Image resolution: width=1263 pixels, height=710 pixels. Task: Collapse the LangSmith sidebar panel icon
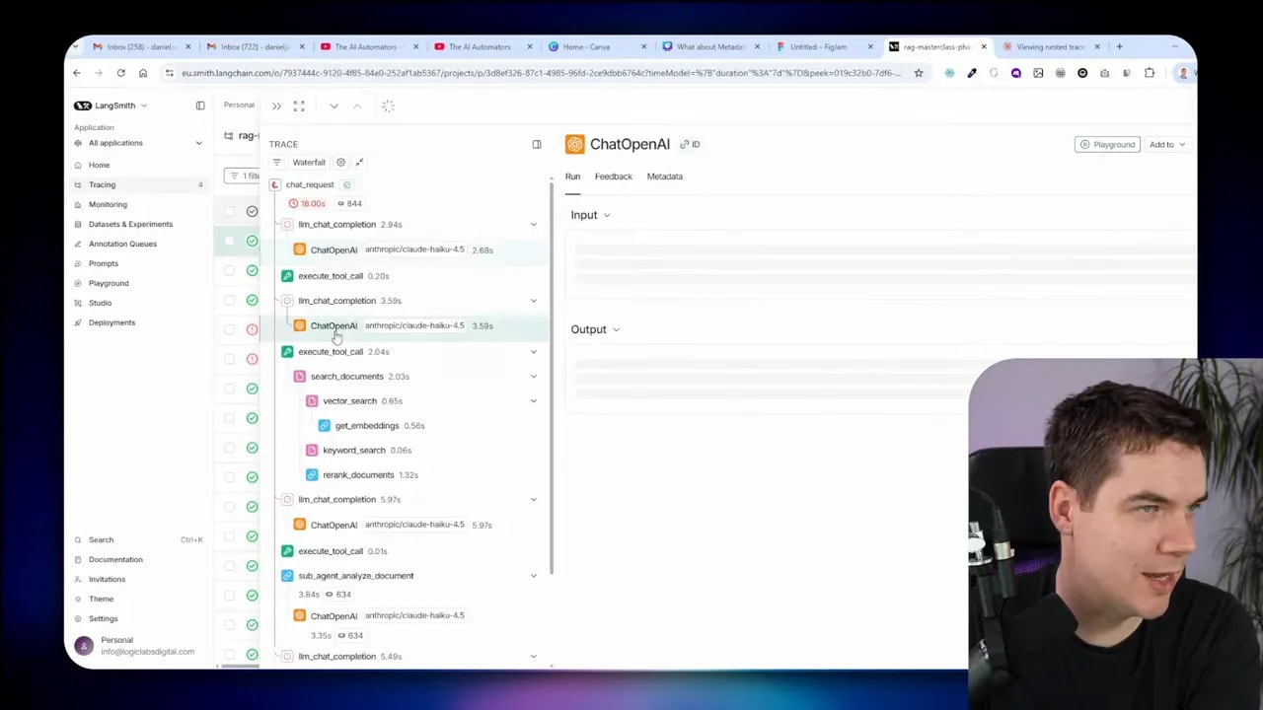point(200,106)
